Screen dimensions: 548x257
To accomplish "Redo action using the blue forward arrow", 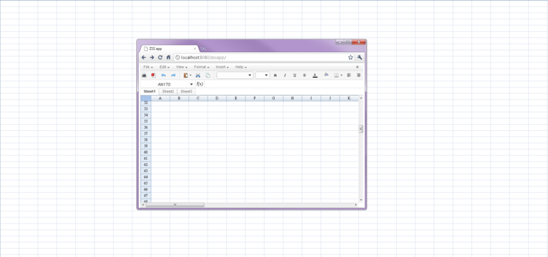I will pyautogui.click(x=173, y=75).
